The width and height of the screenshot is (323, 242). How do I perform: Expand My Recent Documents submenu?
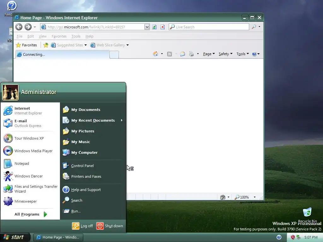click(x=93, y=120)
